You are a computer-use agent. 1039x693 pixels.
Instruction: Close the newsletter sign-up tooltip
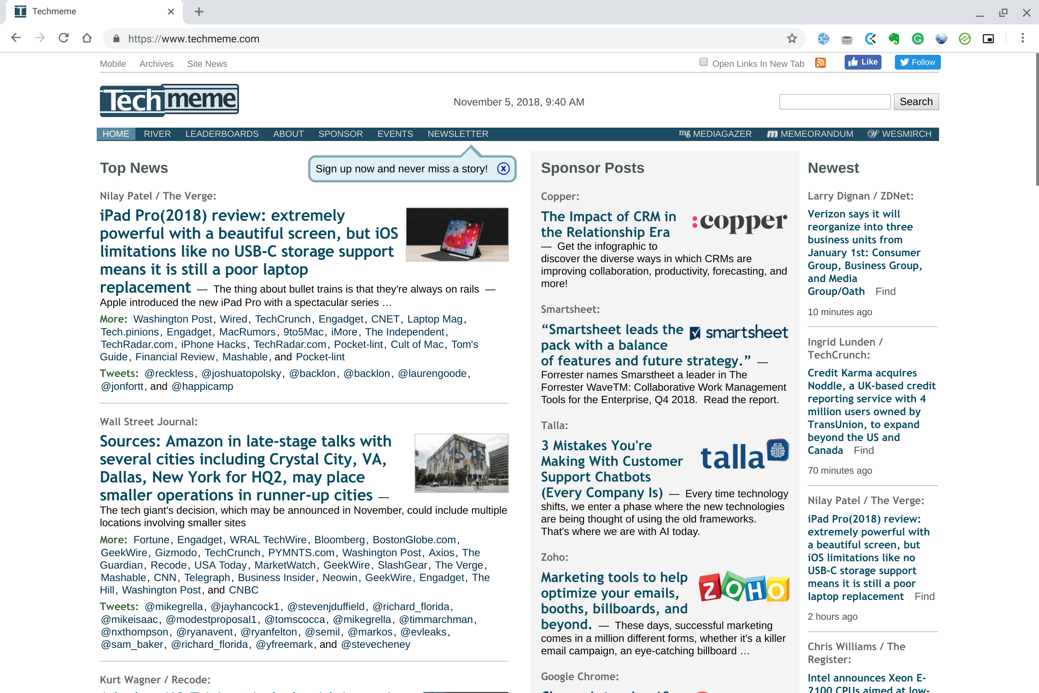click(x=503, y=169)
